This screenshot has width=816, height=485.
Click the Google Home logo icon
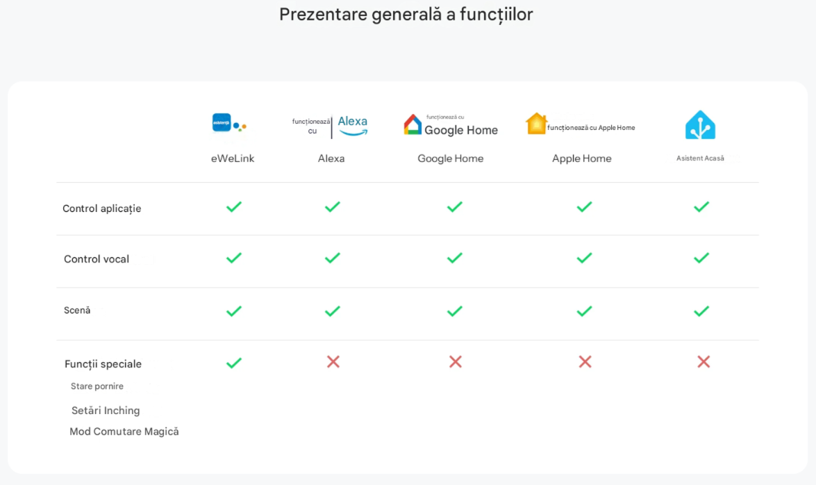click(x=413, y=125)
